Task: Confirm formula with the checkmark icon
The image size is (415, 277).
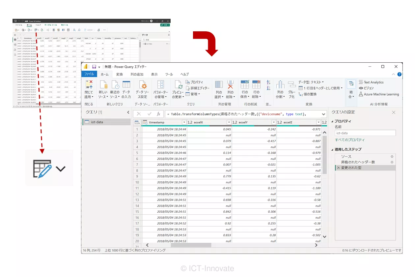Action: (149, 114)
